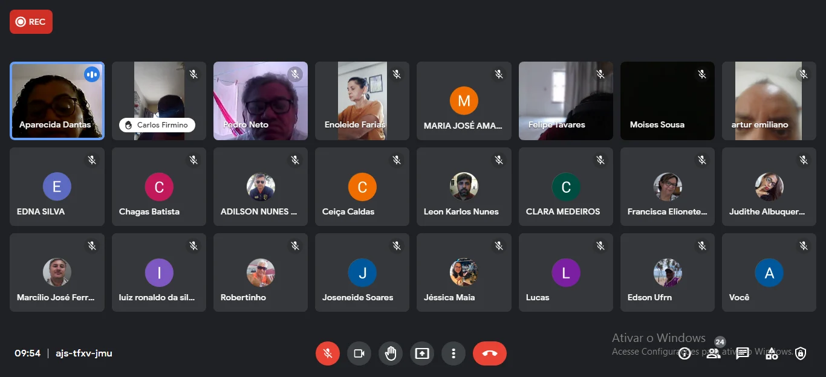This screenshot has width=826, height=377.
Task: Select Aparecida Dantas video tile
Action: [x=57, y=101]
